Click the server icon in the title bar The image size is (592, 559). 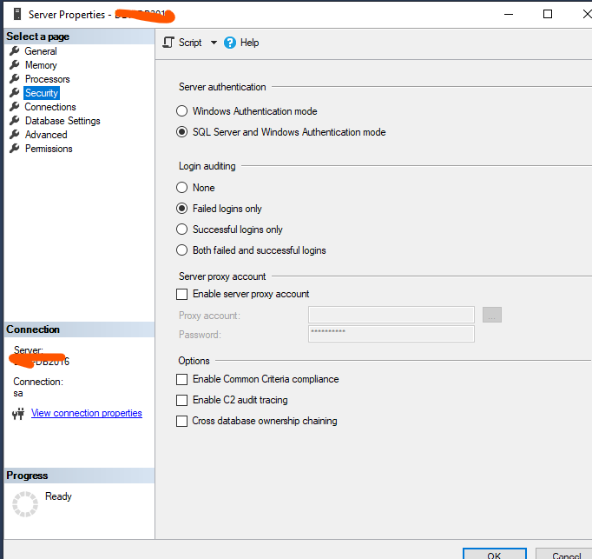(x=17, y=15)
